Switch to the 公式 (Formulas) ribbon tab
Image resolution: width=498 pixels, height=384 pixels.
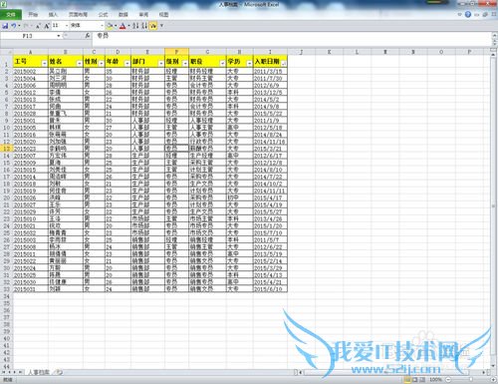click(x=104, y=14)
